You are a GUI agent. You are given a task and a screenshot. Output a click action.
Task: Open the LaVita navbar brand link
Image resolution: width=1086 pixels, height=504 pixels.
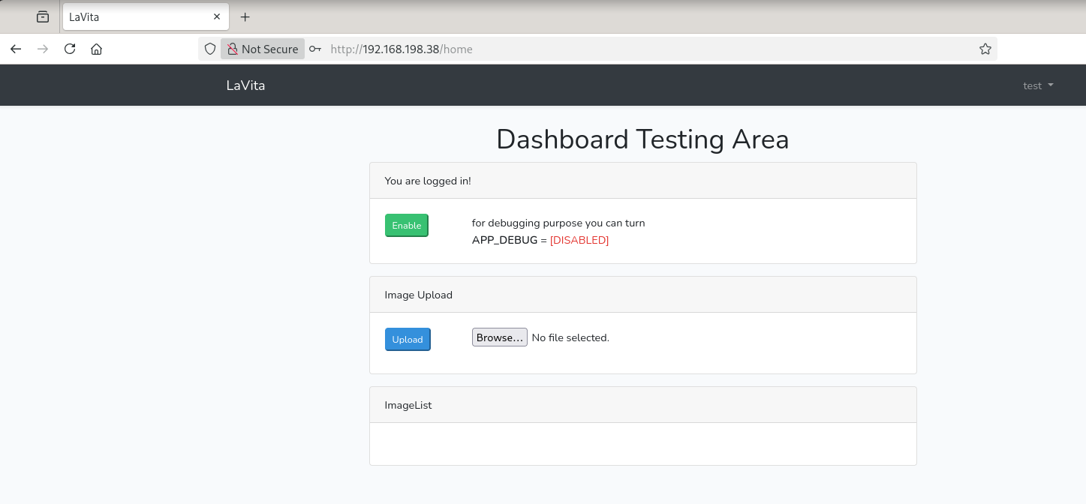click(245, 85)
